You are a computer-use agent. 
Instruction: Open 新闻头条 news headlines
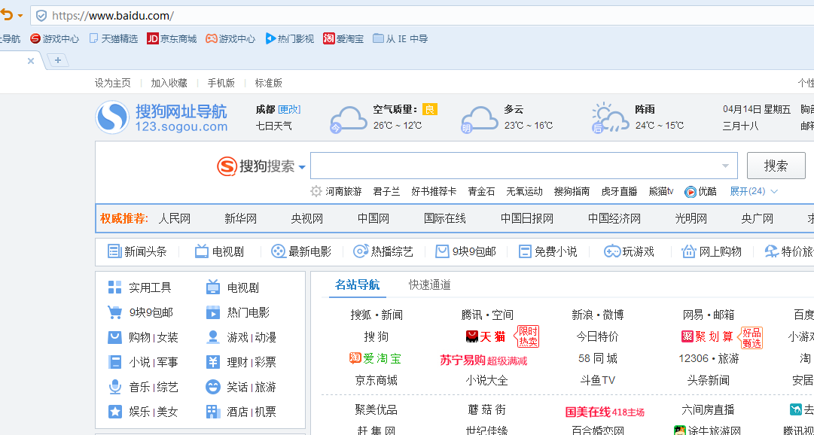pyautogui.click(x=137, y=252)
